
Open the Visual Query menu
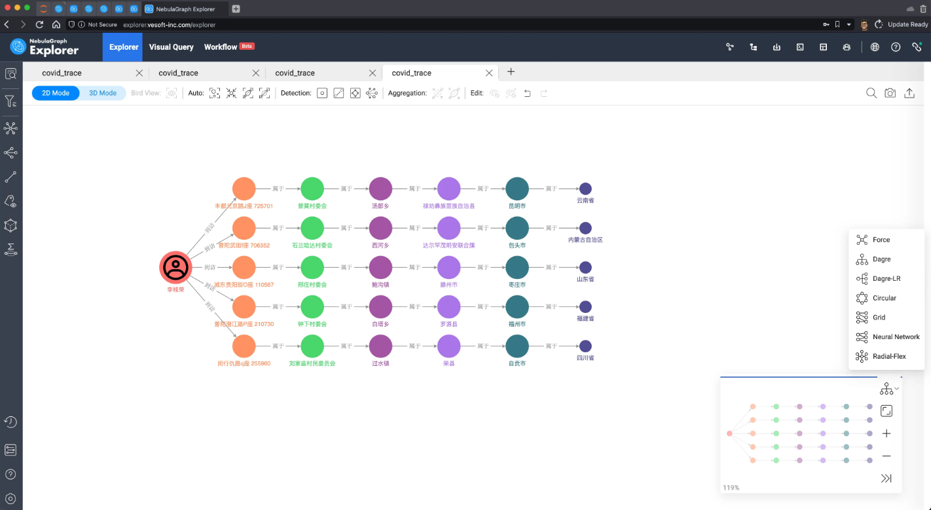click(171, 47)
